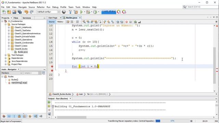The image size is (219, 123).
Task: Expand the Project Files node
Action: click(x=5, y=64)
